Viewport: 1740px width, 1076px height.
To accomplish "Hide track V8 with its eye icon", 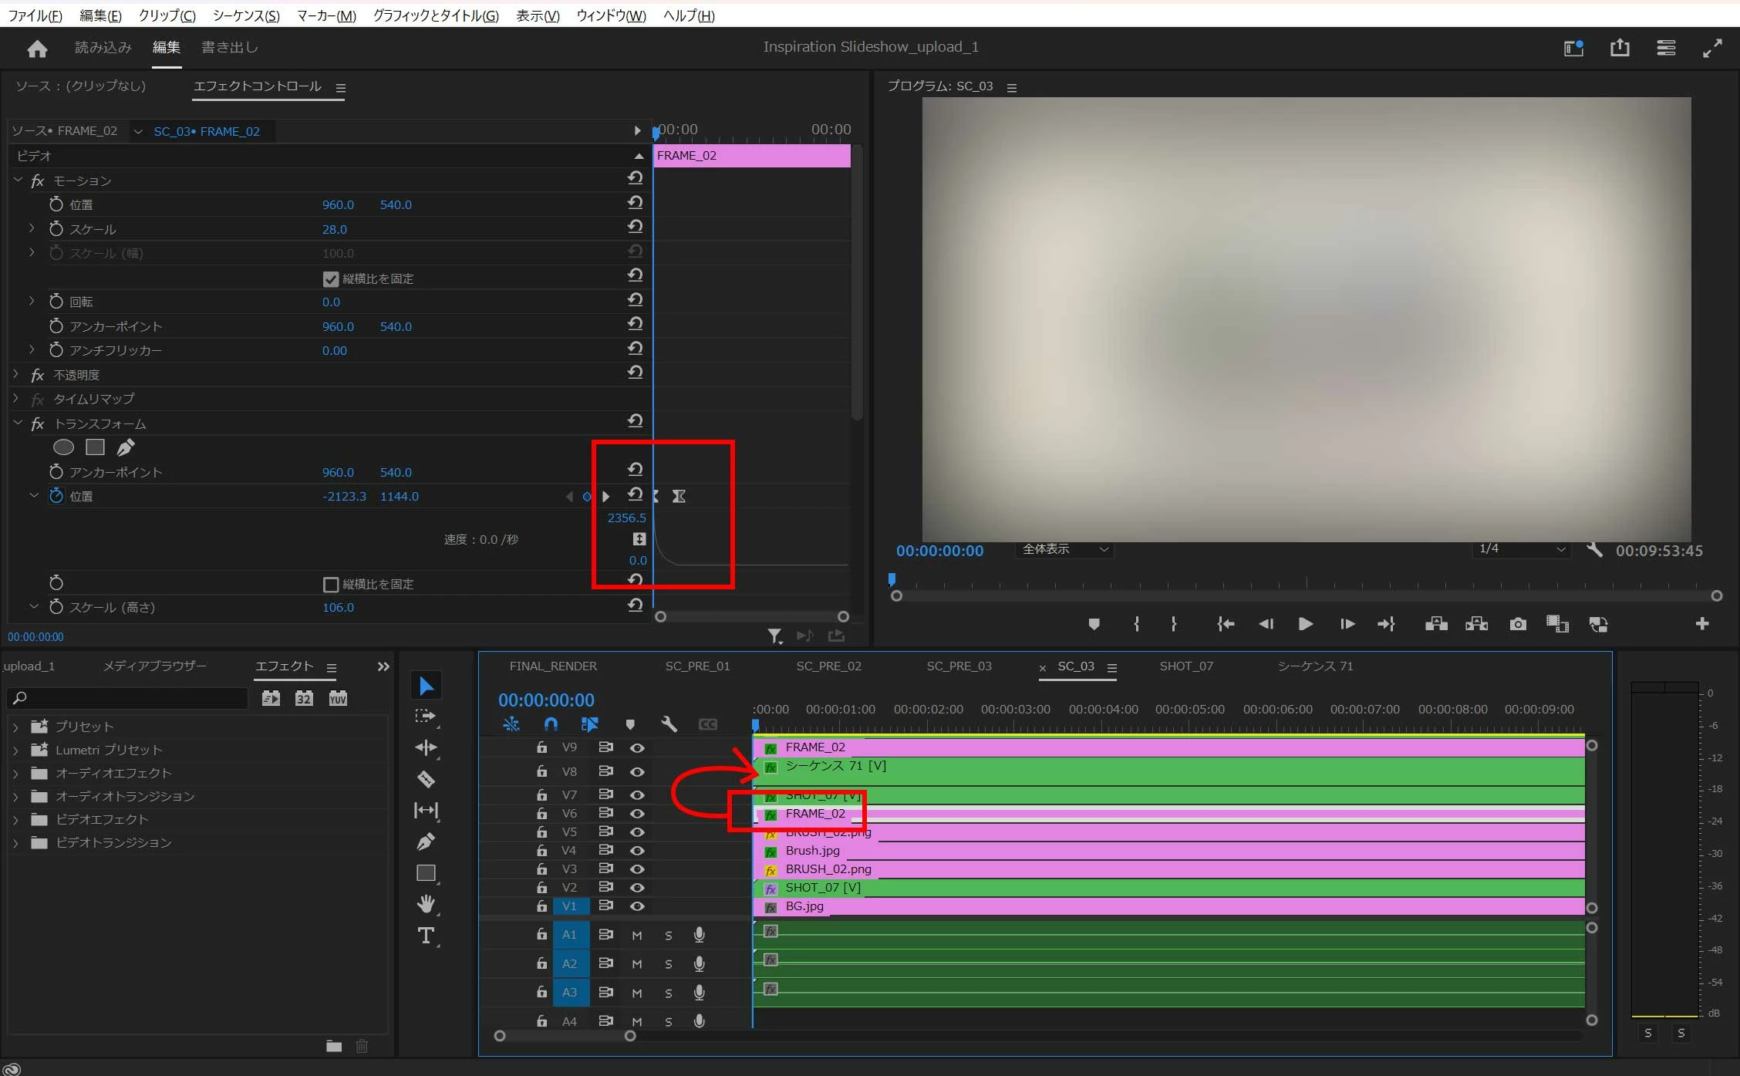I will click(x=637, y=771).
